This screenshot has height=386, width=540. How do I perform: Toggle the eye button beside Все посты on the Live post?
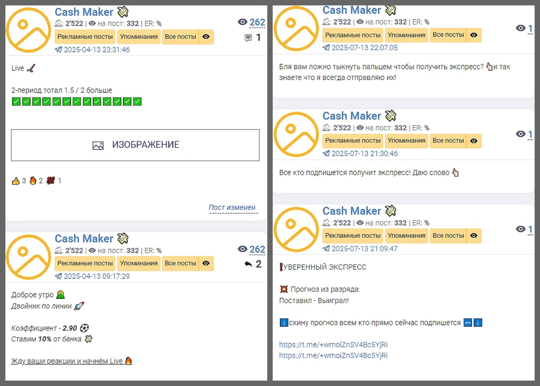coord(206,37)
